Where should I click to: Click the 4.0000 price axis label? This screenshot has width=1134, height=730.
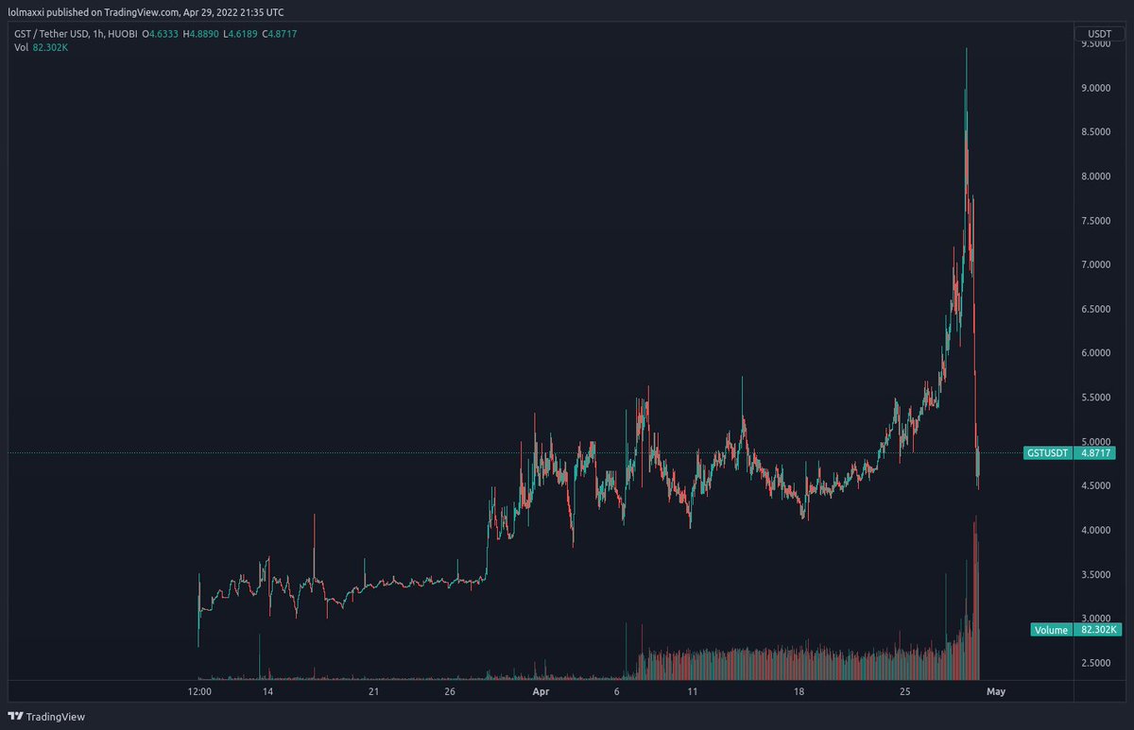(1095, 530)
